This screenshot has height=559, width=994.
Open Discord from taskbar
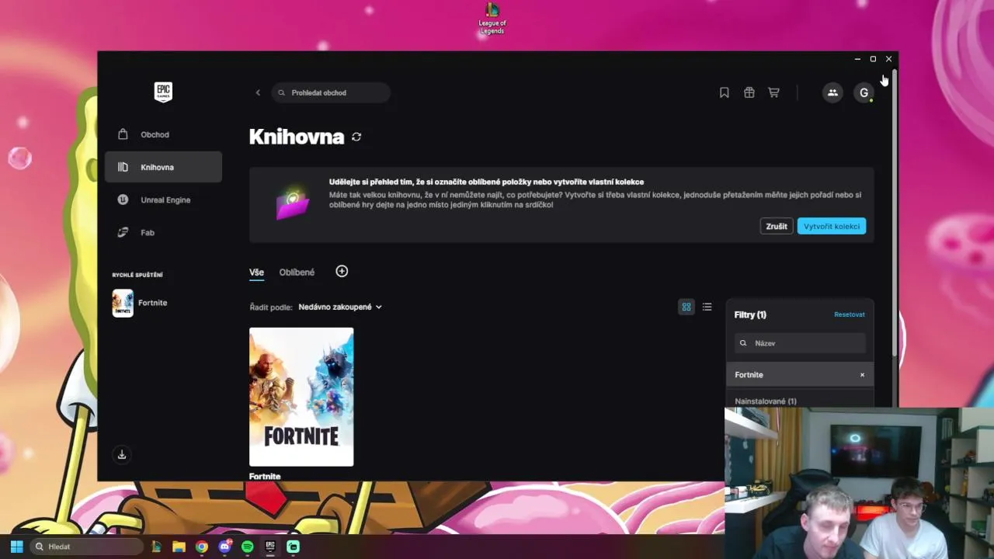click(225, 547)
